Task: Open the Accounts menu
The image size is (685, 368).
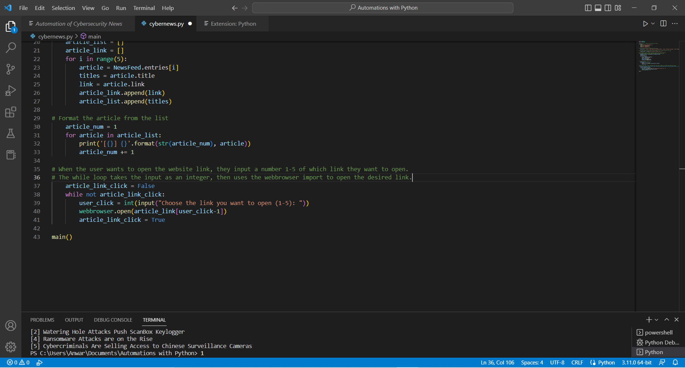Action: 11,326
